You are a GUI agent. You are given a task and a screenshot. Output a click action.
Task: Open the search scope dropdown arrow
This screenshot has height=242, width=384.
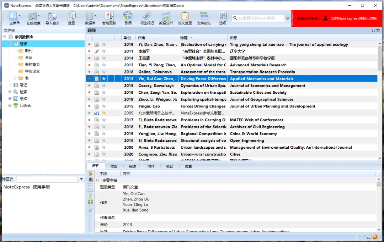coord(288,18)
